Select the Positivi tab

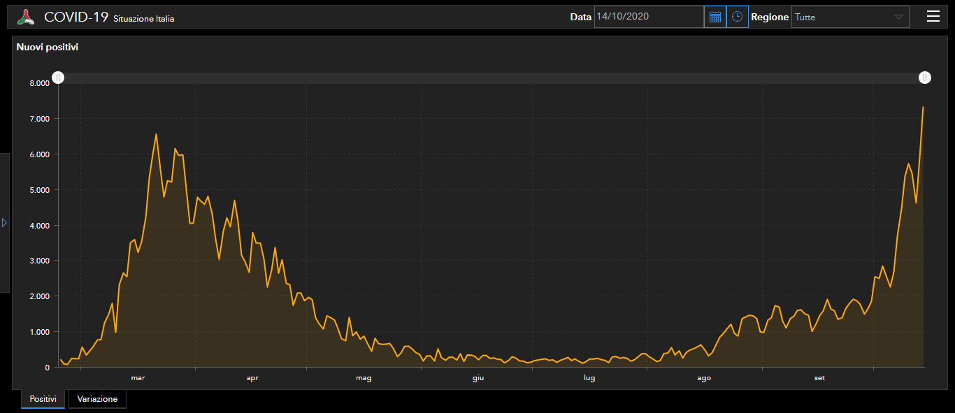click(x=43, y=399)
